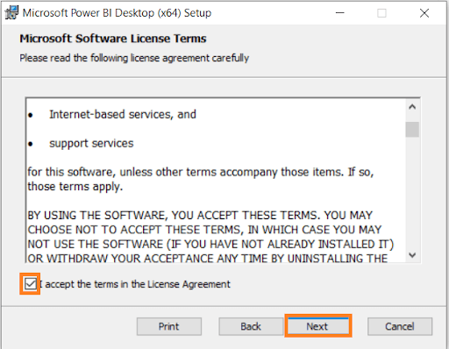Minimize the Setup window
This screenshot has height=349, width=449.
[340, 13]
